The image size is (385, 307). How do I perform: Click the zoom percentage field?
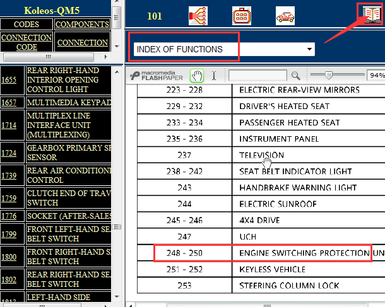click(376, 76)
